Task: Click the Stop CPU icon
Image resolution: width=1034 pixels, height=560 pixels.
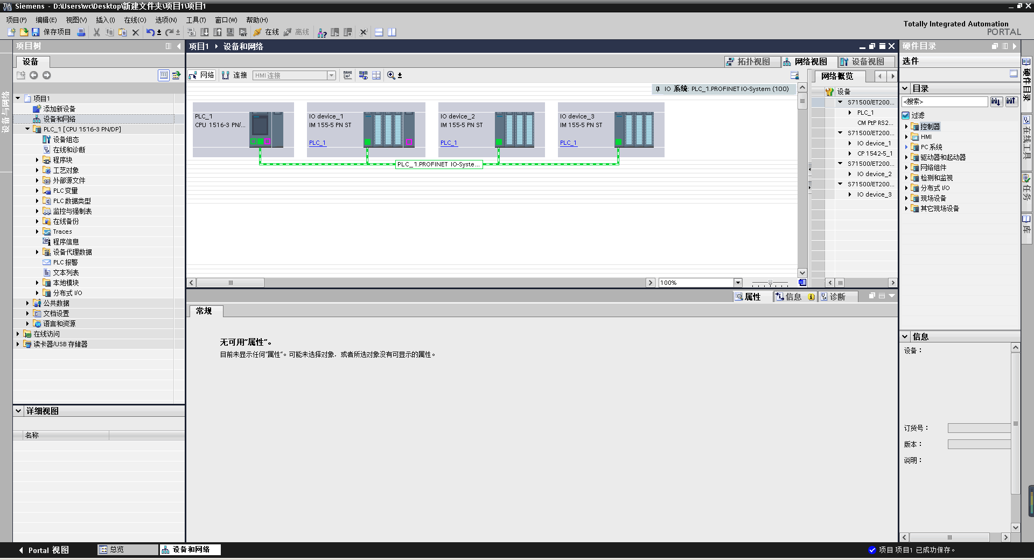Action: pyautogui.click(x=348, y=32)
